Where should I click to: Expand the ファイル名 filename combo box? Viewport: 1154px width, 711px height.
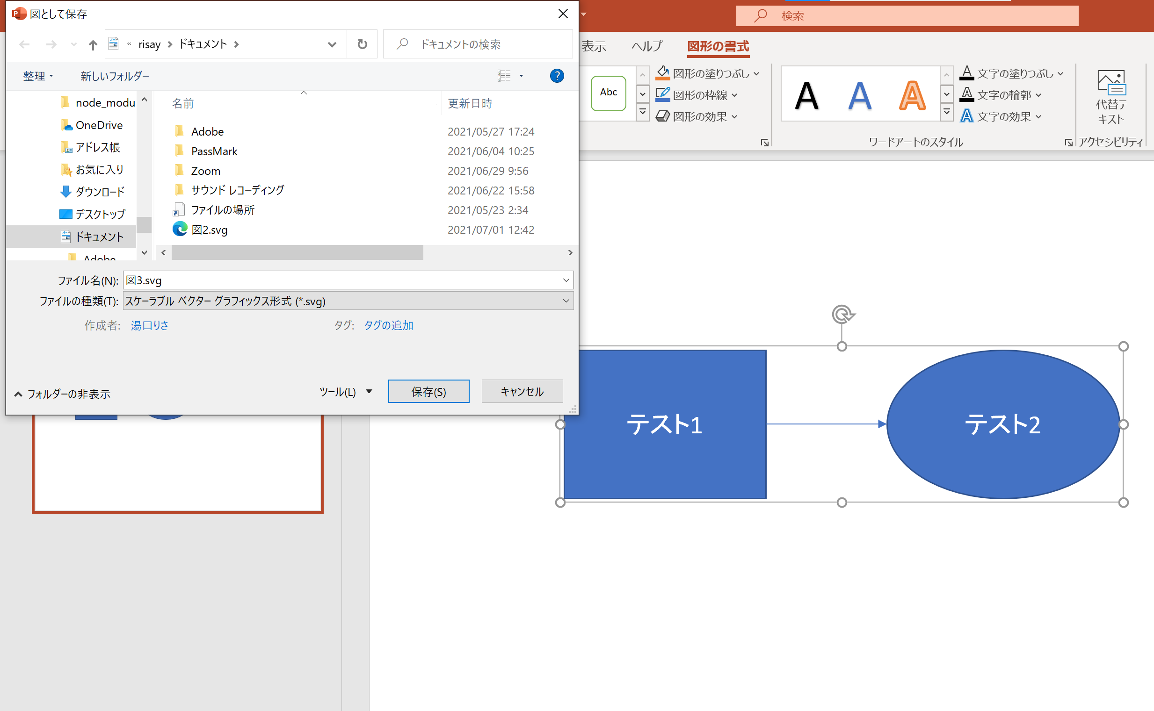click(566, 280)
